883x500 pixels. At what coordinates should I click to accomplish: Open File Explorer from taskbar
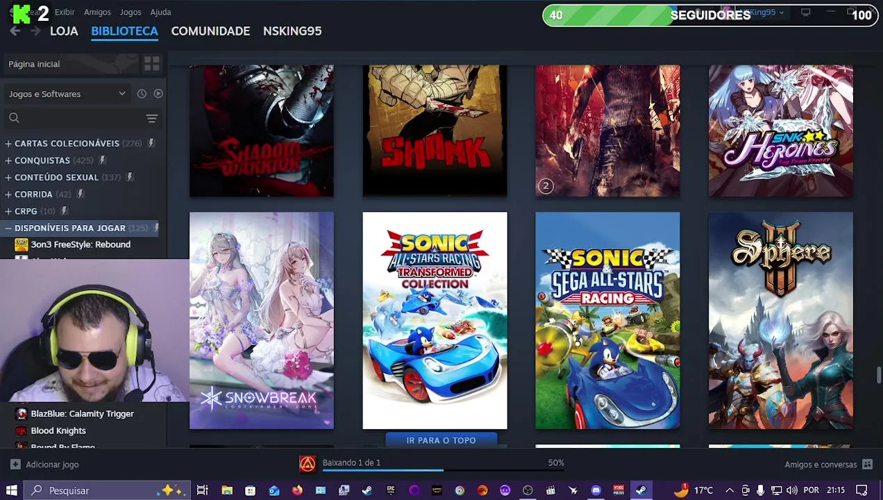[227, 490]
